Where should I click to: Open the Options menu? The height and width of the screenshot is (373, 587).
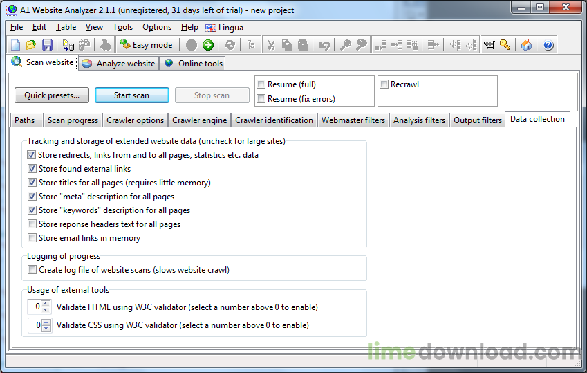click(x=157, y=28)
